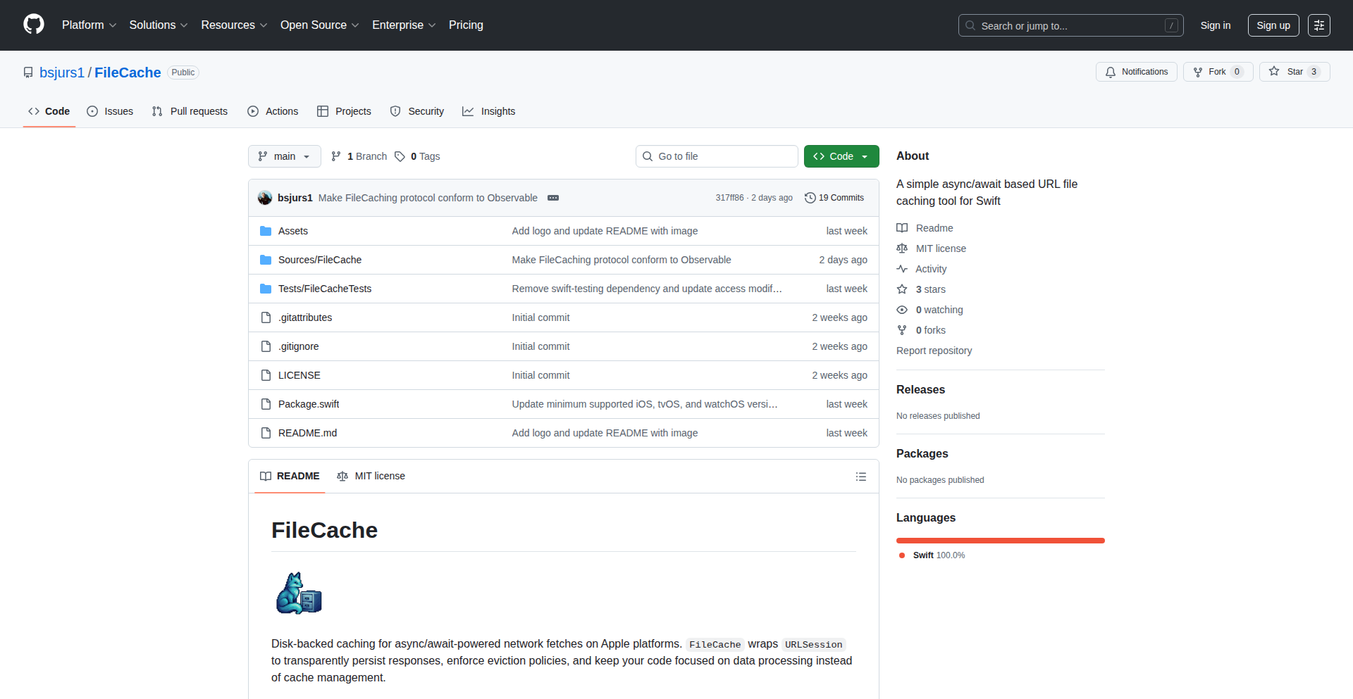Fork the repository
This screenshot has width=1353, height=699.
coord(1210,72)
